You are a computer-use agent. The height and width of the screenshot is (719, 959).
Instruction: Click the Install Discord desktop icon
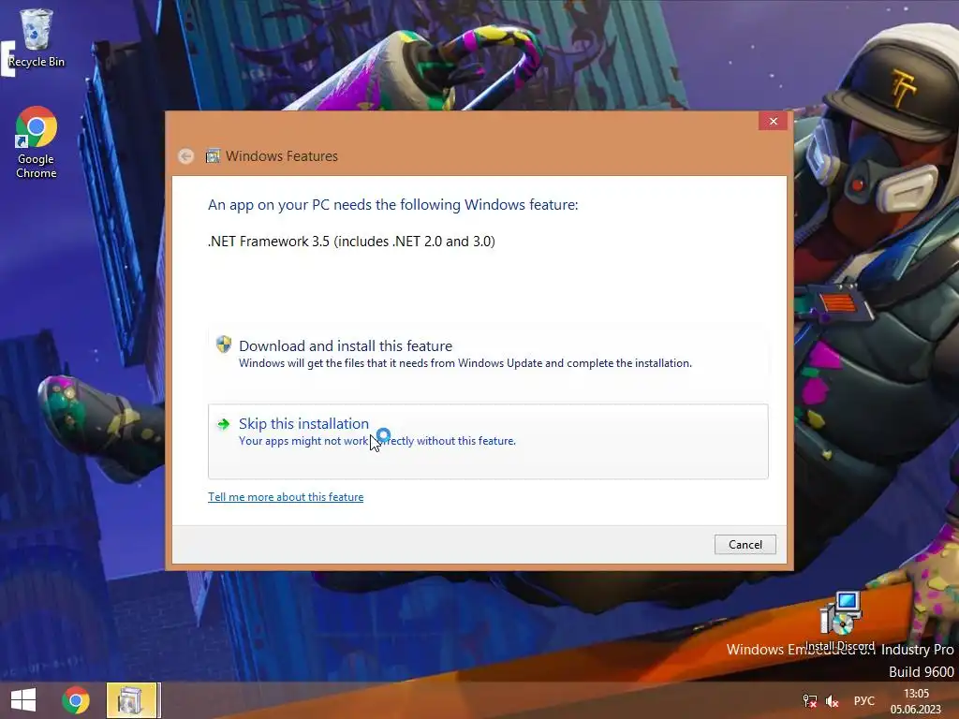click(x=840, y=621)
